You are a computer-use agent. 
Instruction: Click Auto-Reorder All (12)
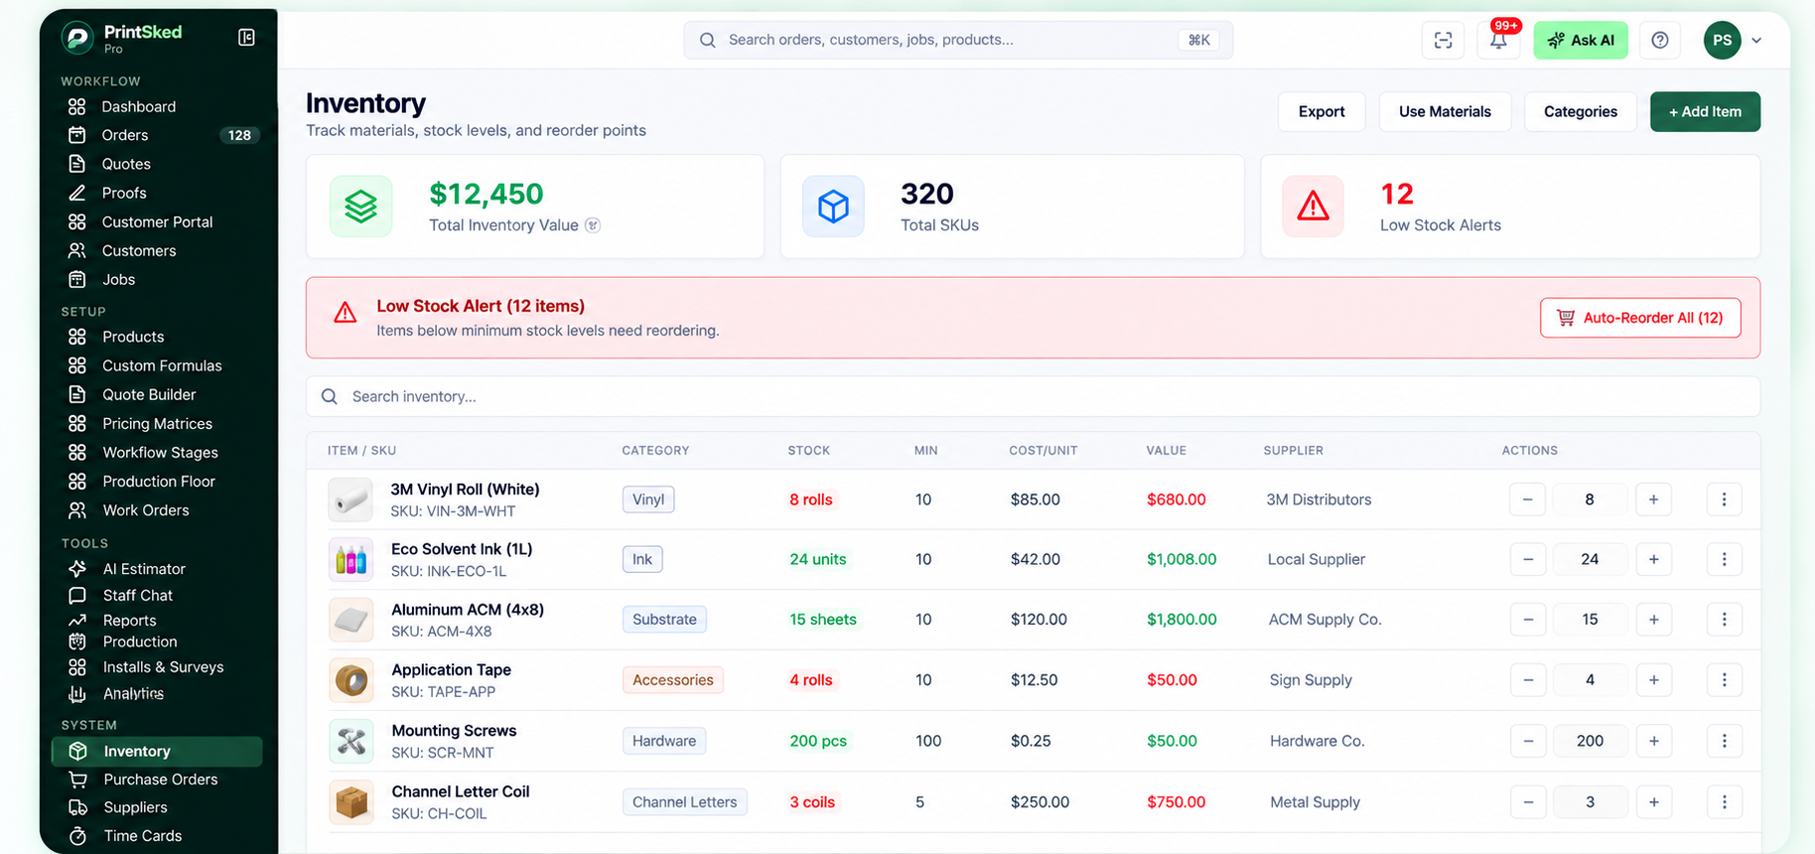[x=1640, y=318]
